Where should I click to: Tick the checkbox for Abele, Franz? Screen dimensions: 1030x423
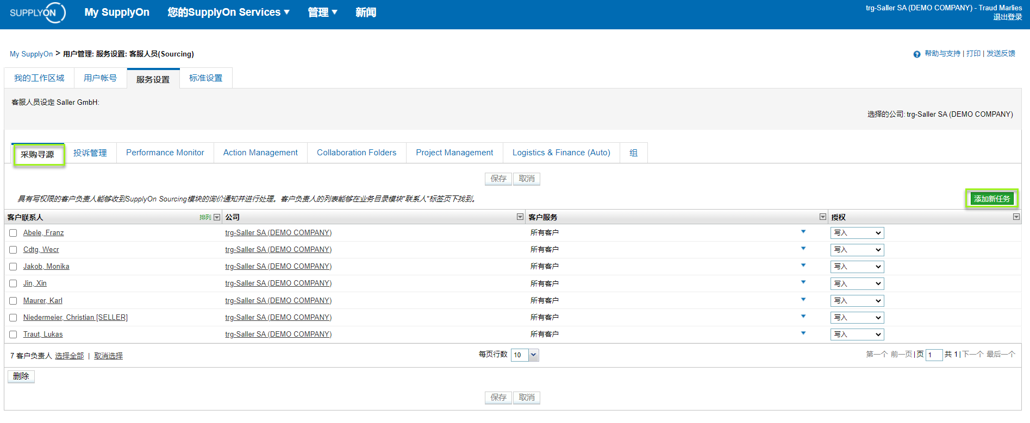pos(13,233)
